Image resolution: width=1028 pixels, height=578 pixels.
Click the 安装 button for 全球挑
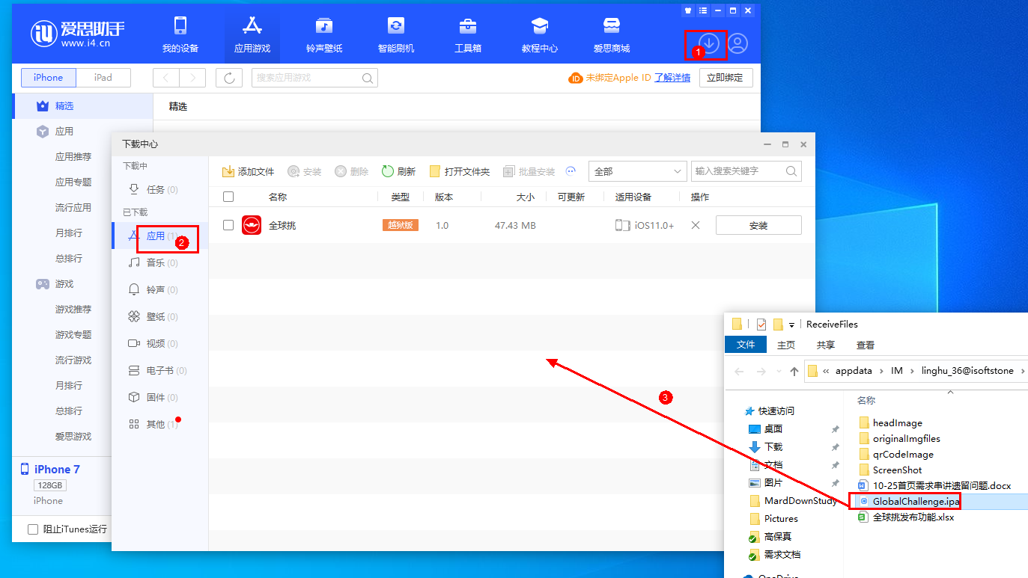click(758, 225)
